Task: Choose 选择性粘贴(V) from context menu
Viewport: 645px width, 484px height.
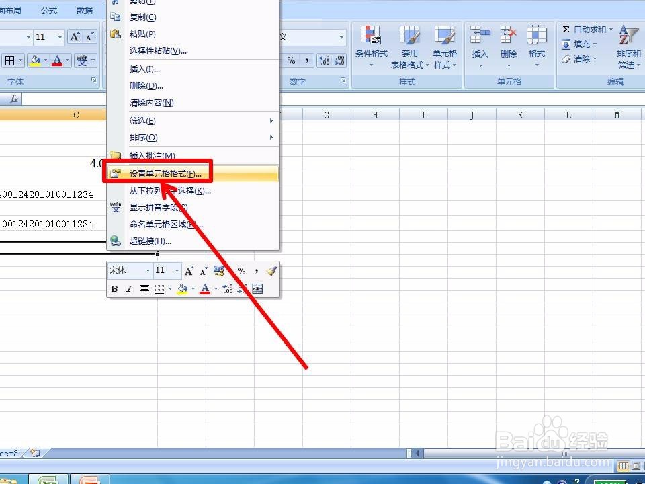Action: click(x=193, y=51)
